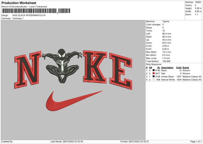Click the Machine value 'Tajima'
Screen dimensions: 203x144
[165, 21]
